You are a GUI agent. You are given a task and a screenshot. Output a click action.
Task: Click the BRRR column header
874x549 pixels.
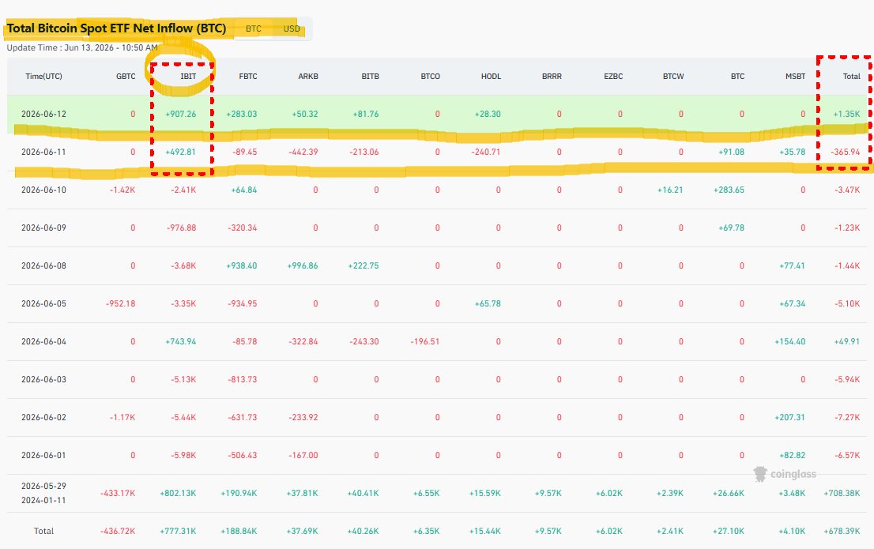552,77
